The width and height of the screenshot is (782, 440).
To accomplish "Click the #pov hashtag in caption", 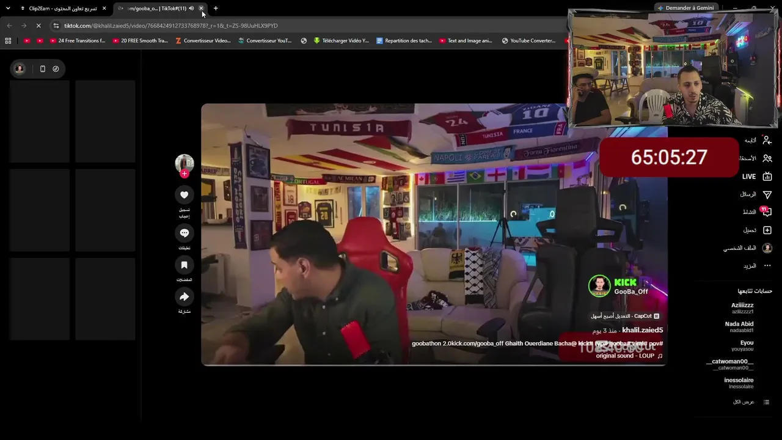I will pos(656,343).
